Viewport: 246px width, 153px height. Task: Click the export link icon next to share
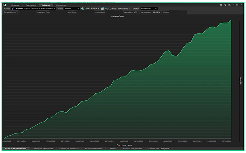pos(229,5)
